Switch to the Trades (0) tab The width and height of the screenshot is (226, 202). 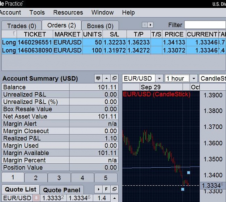pos(22,26)
